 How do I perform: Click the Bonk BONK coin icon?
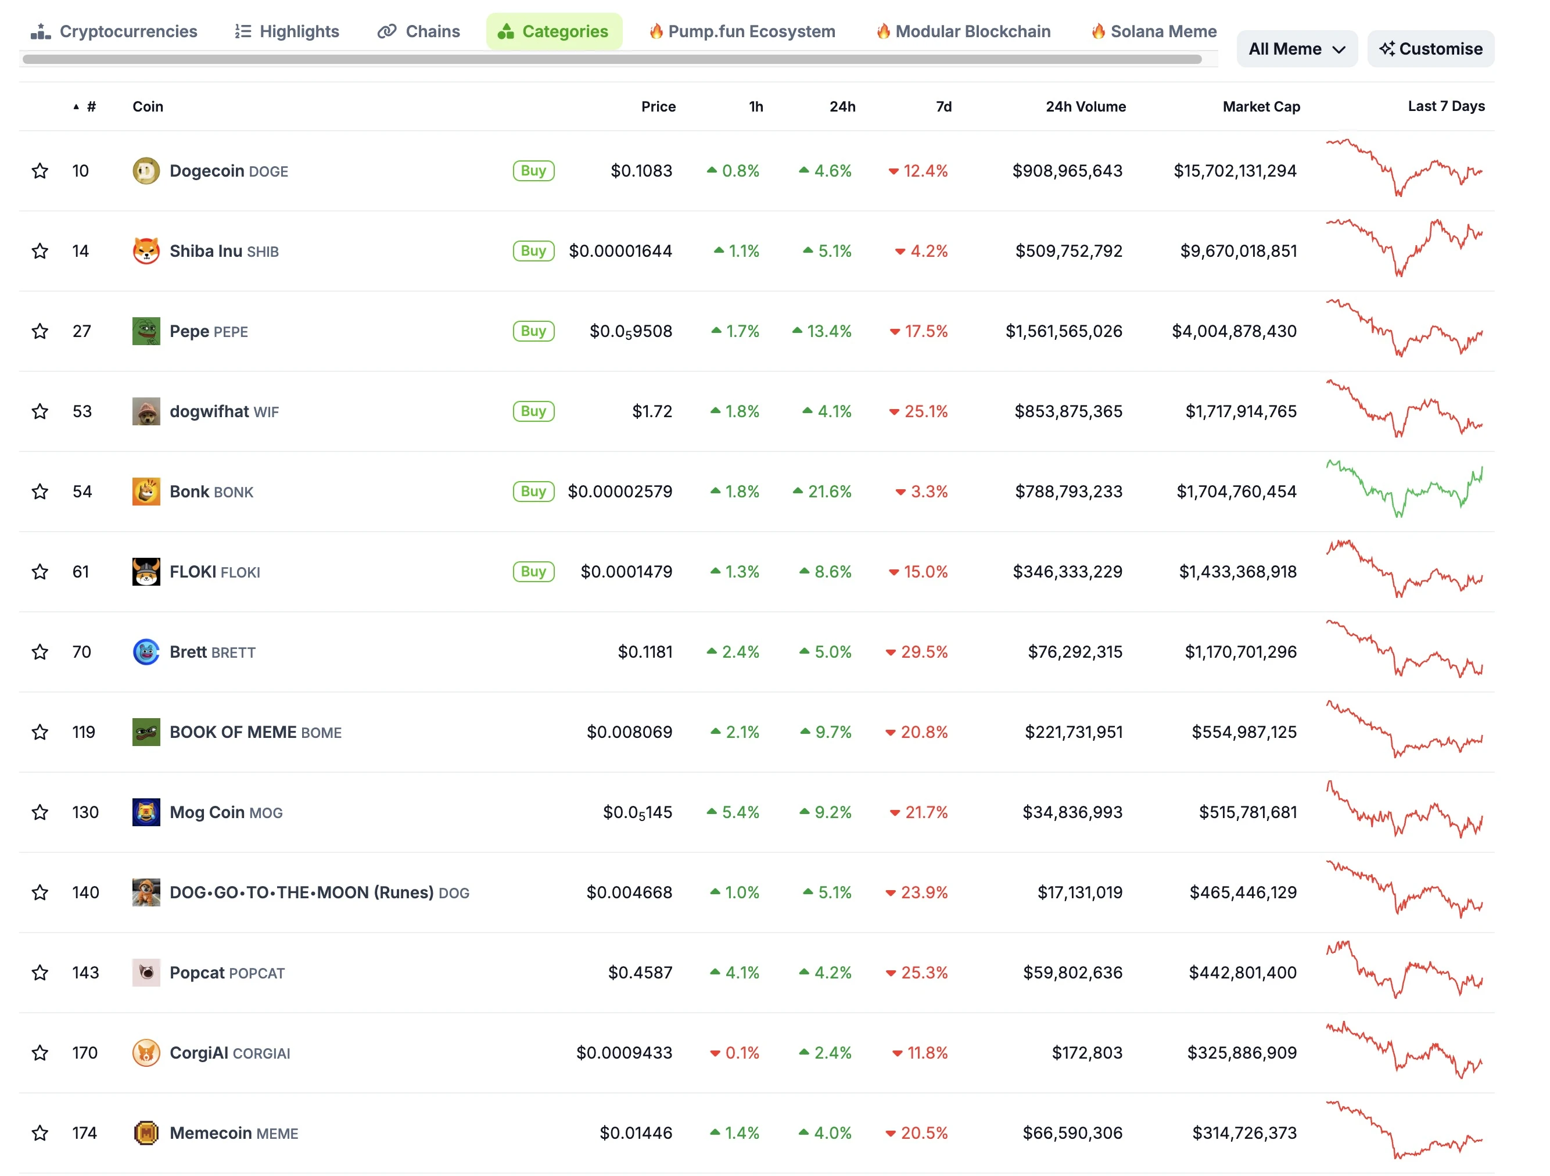146,490
